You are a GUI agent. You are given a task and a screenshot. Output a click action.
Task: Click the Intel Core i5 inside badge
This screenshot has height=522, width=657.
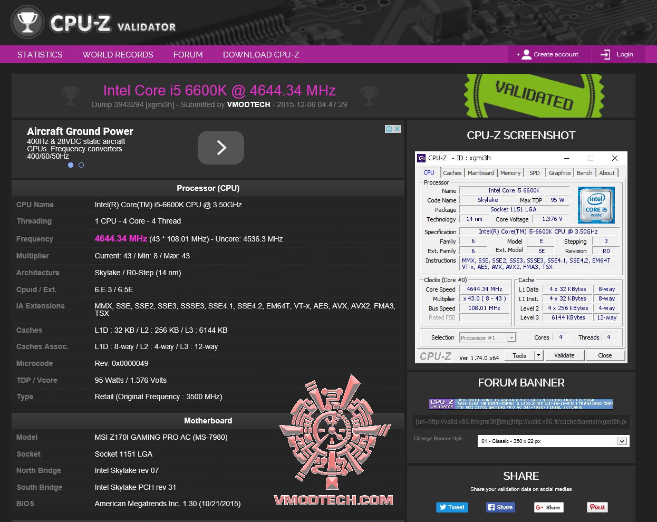click(x=596, y=205)
